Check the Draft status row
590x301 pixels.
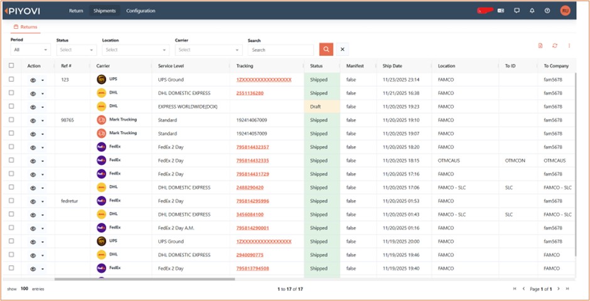(11, 106)
